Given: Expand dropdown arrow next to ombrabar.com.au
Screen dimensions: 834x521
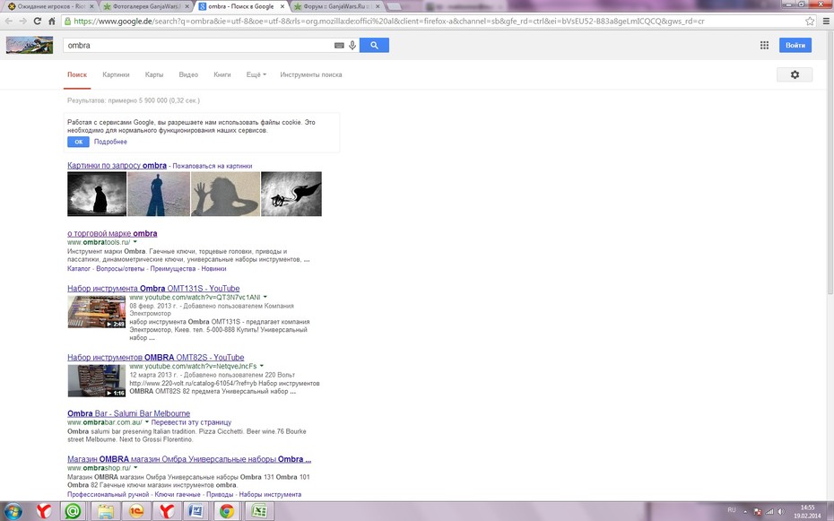Looking at the screenshot, I should [x=147, y=422].
